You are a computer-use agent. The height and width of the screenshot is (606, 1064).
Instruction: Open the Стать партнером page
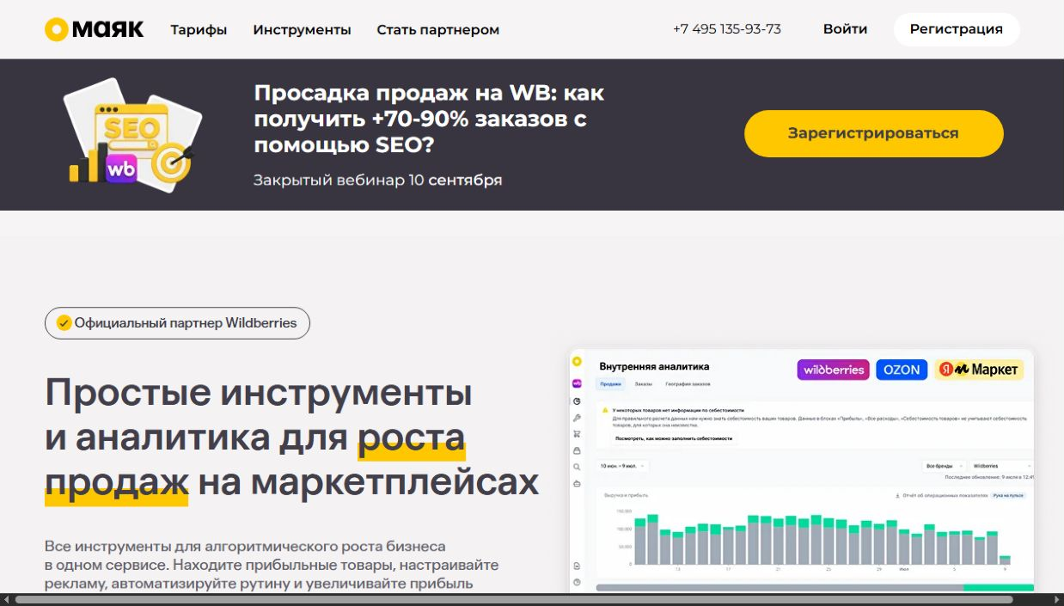coord(437,29)
